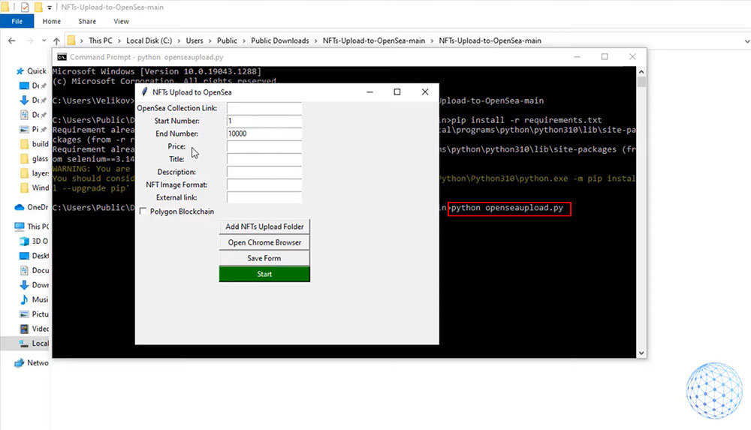The image size is (751, 430).
Task: Maximize the NFTs Upload to OpenSea window
Action: click(x=397, y=92)
